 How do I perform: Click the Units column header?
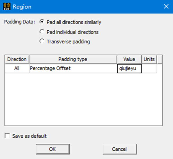149,59
